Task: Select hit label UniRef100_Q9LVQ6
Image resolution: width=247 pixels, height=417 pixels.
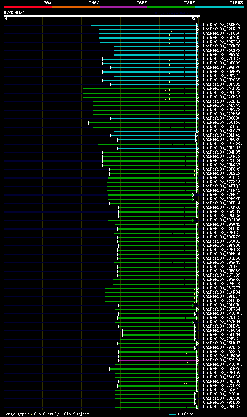Action: pyautogui.click(x=222, y=398)
